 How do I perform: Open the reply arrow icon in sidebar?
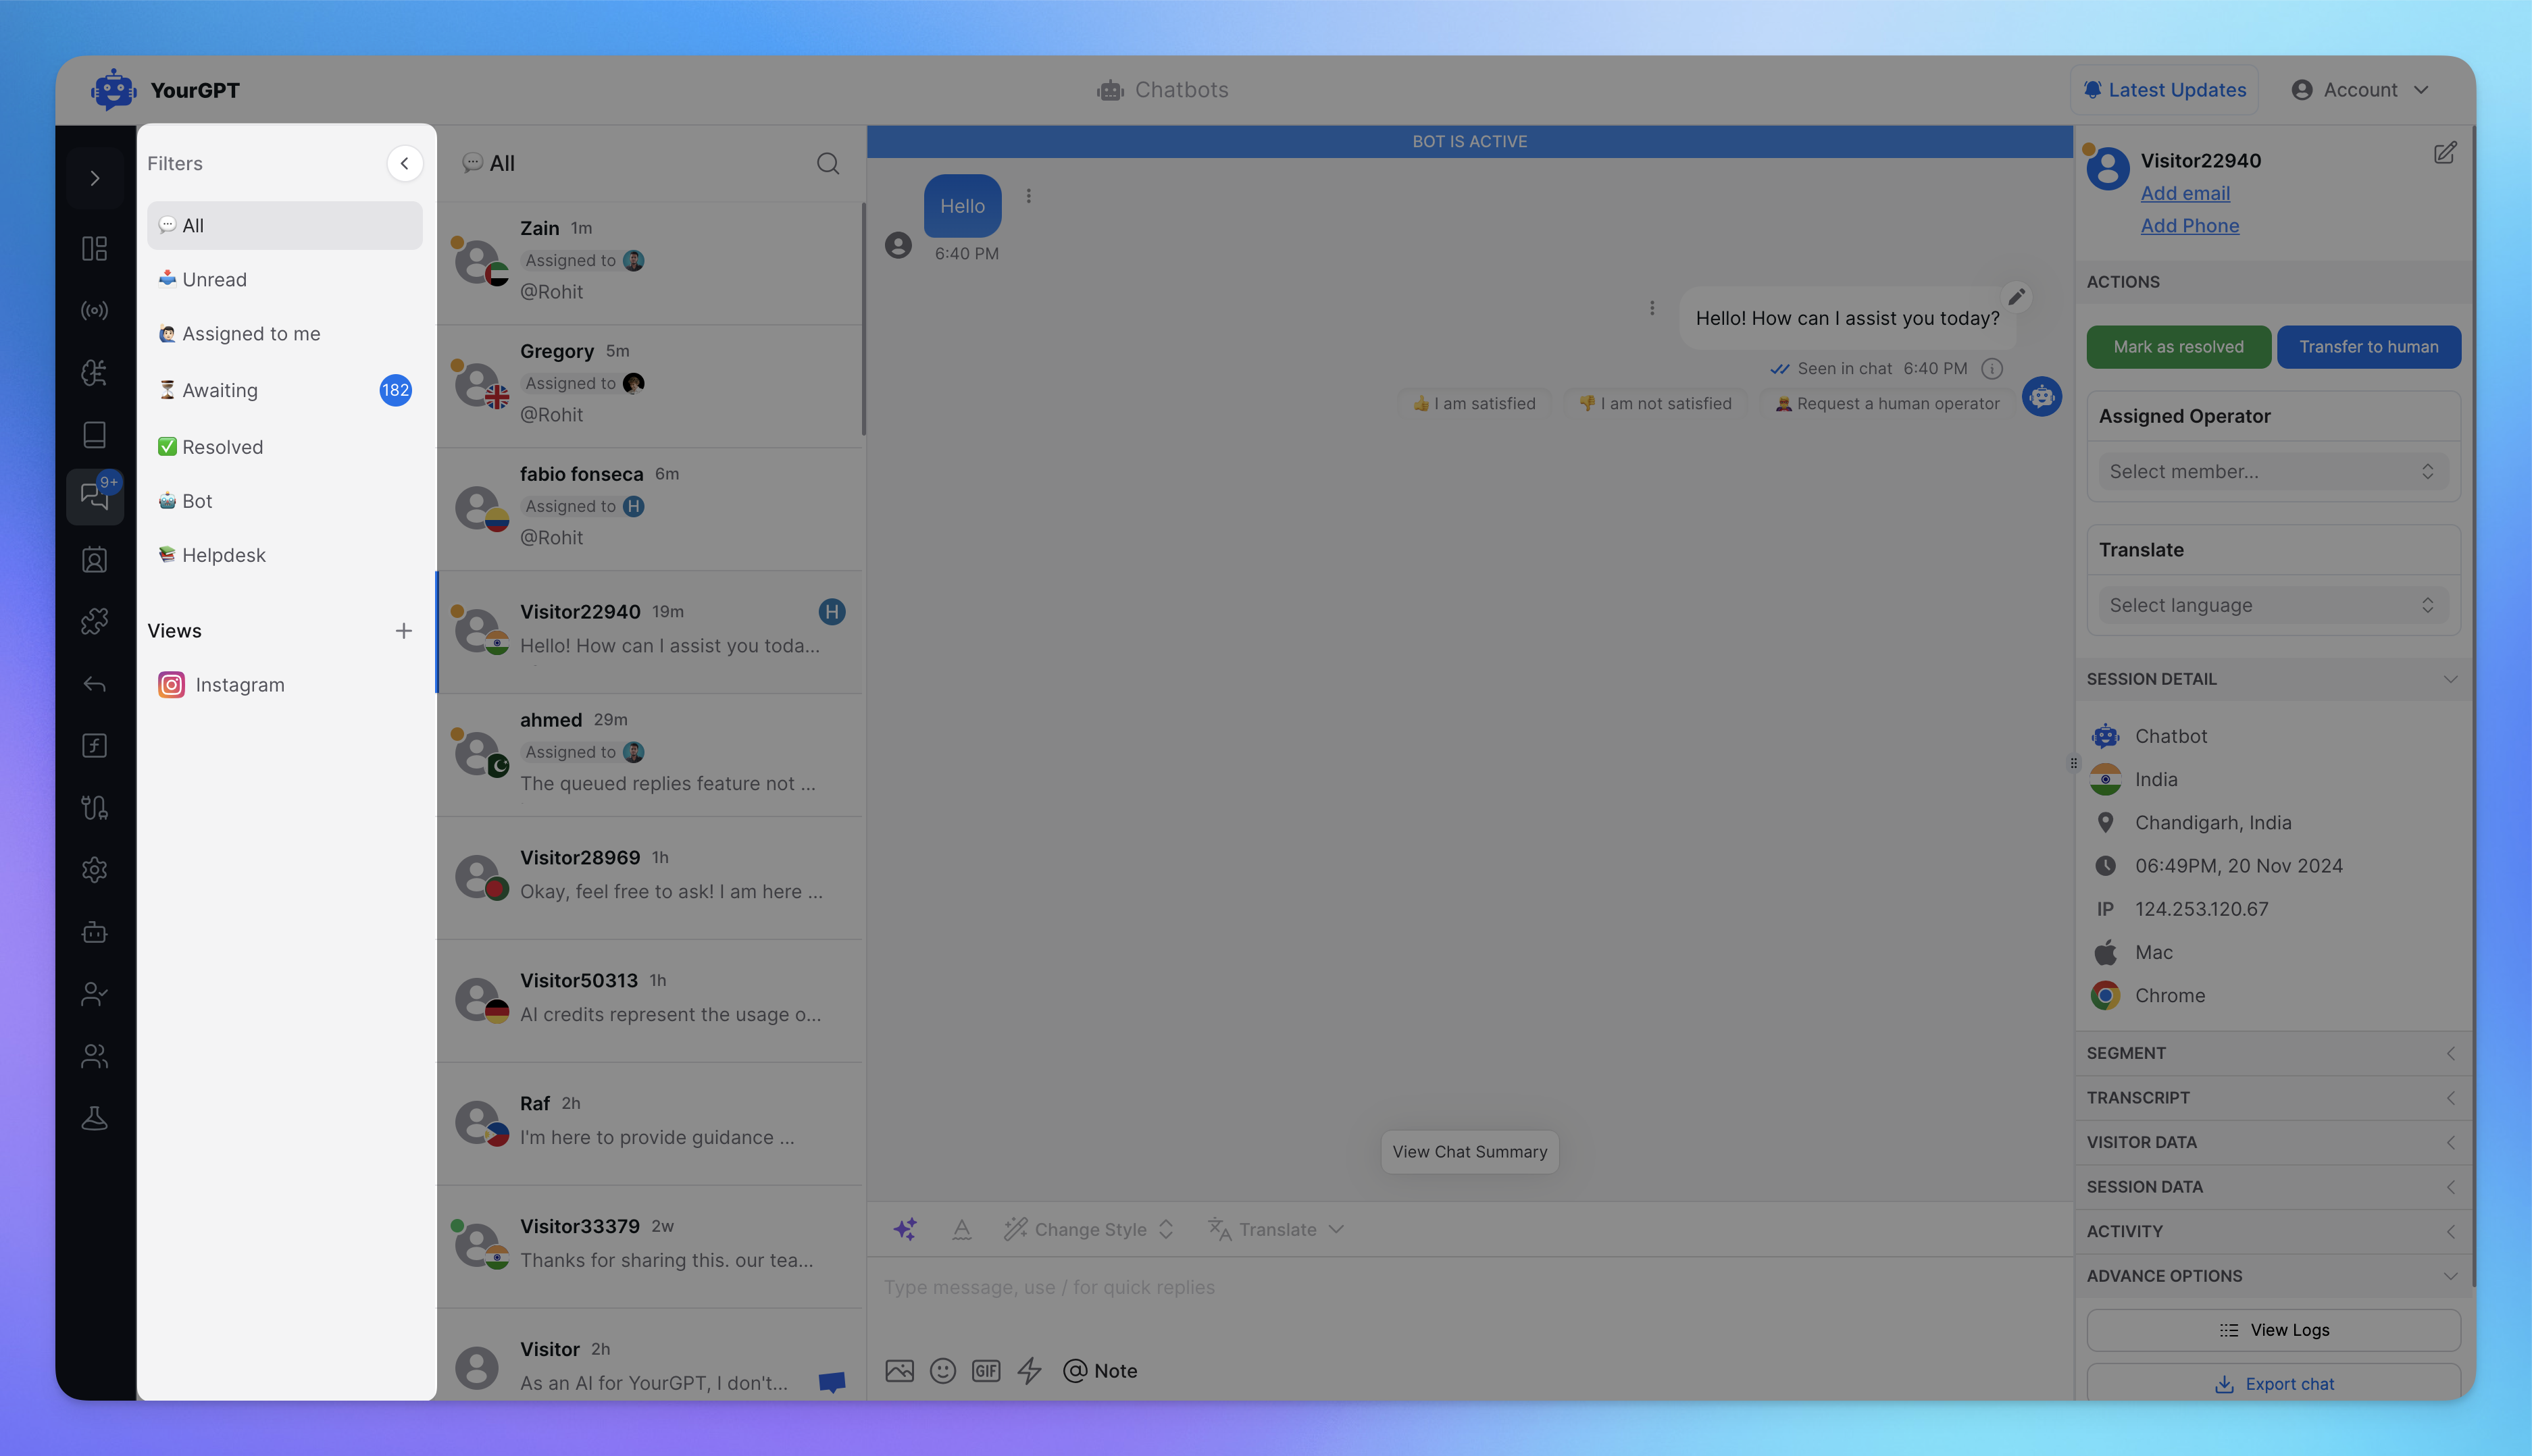(x=95, y=684)
